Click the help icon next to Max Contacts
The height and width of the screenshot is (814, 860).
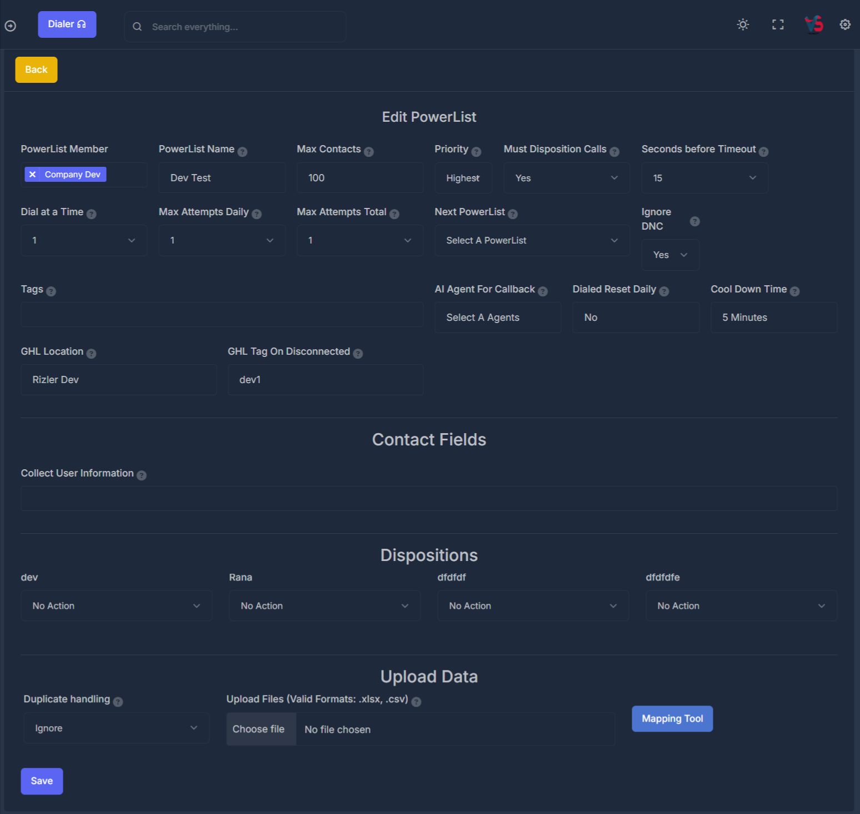[369, 151]
